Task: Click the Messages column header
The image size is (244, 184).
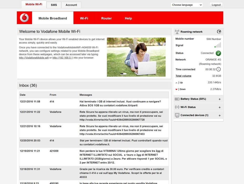Action: 86,95
